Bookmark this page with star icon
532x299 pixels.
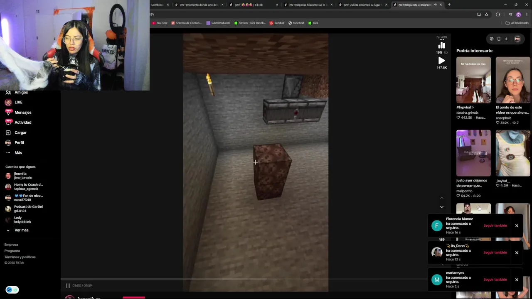coord(487,15)
